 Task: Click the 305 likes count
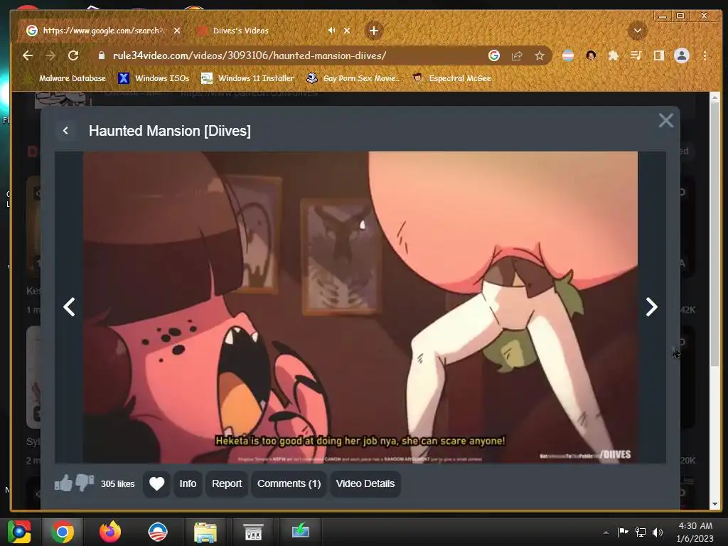[117, 483]
